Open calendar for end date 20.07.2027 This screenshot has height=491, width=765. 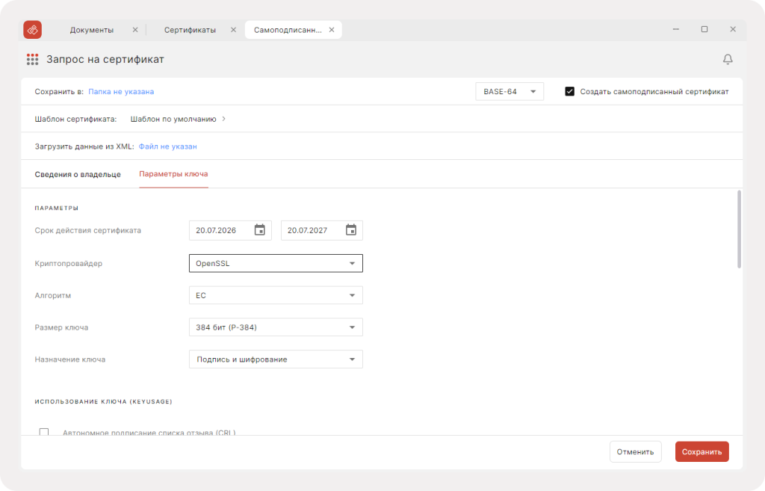(351, 230)
